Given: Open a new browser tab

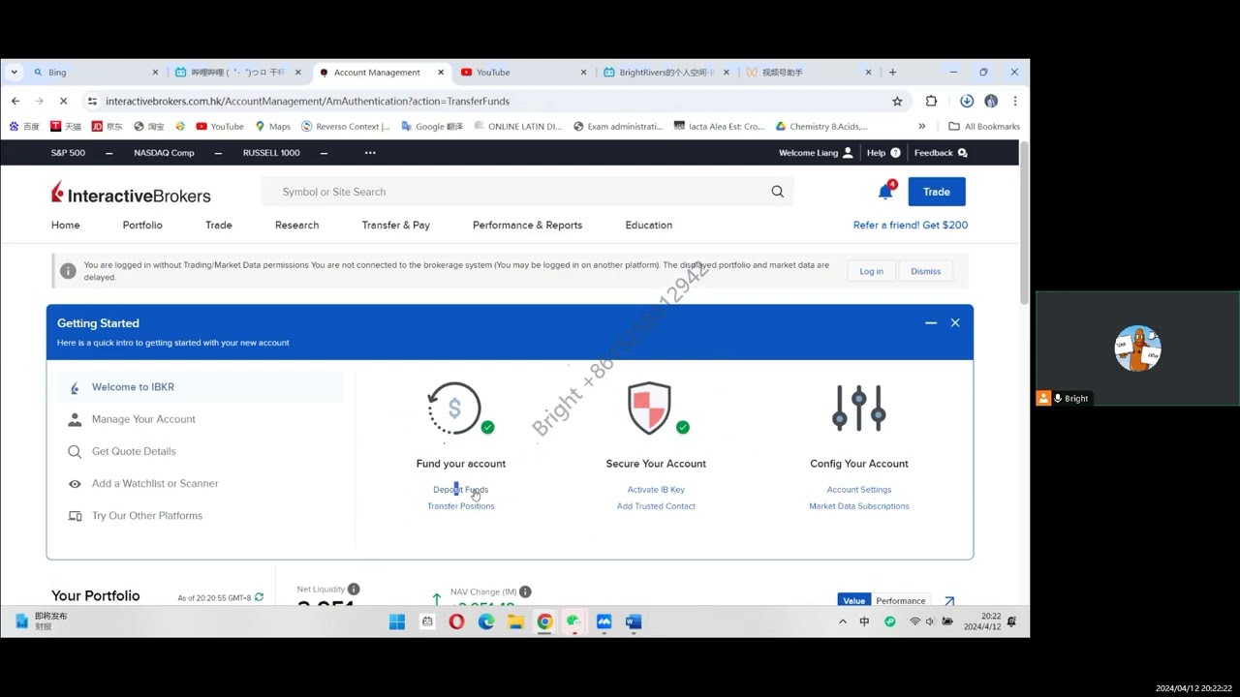Looking at the screenshot, I should point(892,72).
